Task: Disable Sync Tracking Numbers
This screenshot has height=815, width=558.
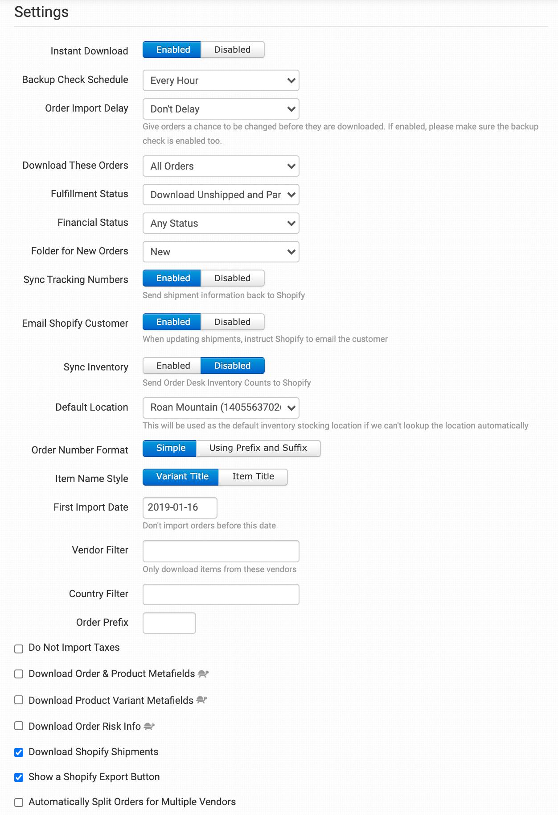Action: click(232, 278)
